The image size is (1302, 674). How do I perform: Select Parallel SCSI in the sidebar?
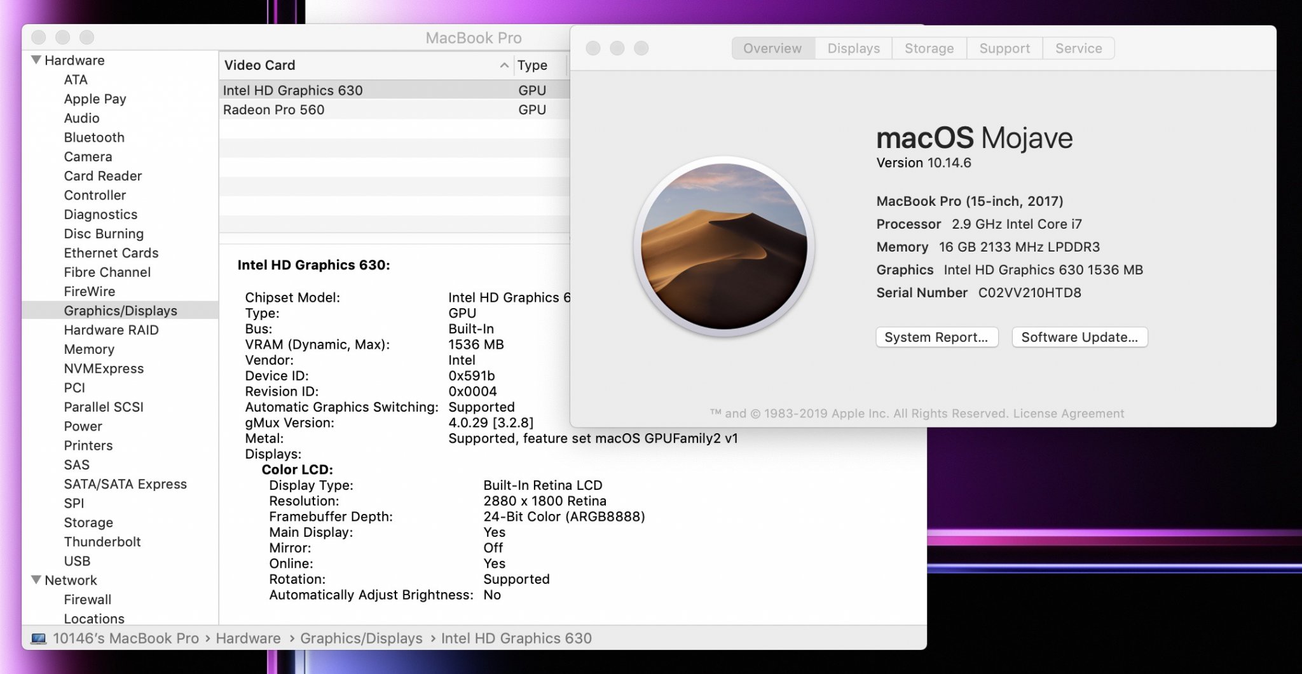coord(104,407)
